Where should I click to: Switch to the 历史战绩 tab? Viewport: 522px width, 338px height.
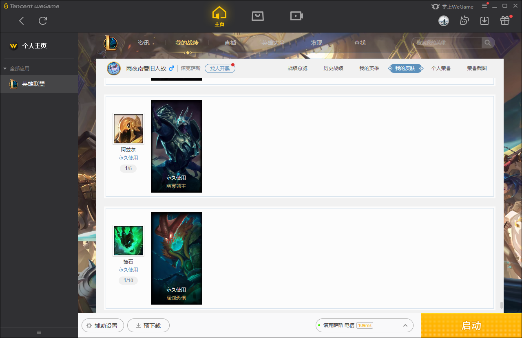pyautogui.click(x=333, y=68)
